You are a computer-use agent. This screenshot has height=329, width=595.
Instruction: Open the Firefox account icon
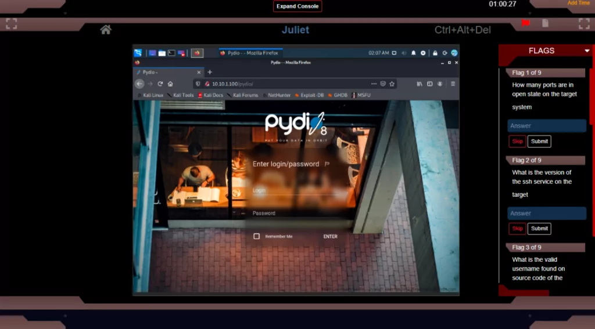(440, 84)
